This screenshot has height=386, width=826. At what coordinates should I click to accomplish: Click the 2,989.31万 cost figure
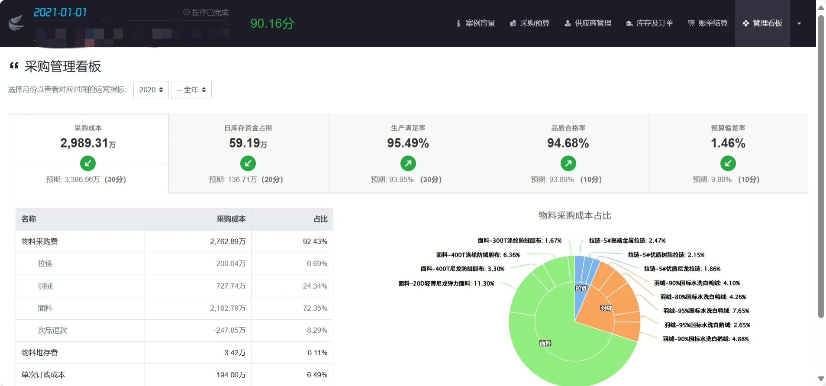88,143
